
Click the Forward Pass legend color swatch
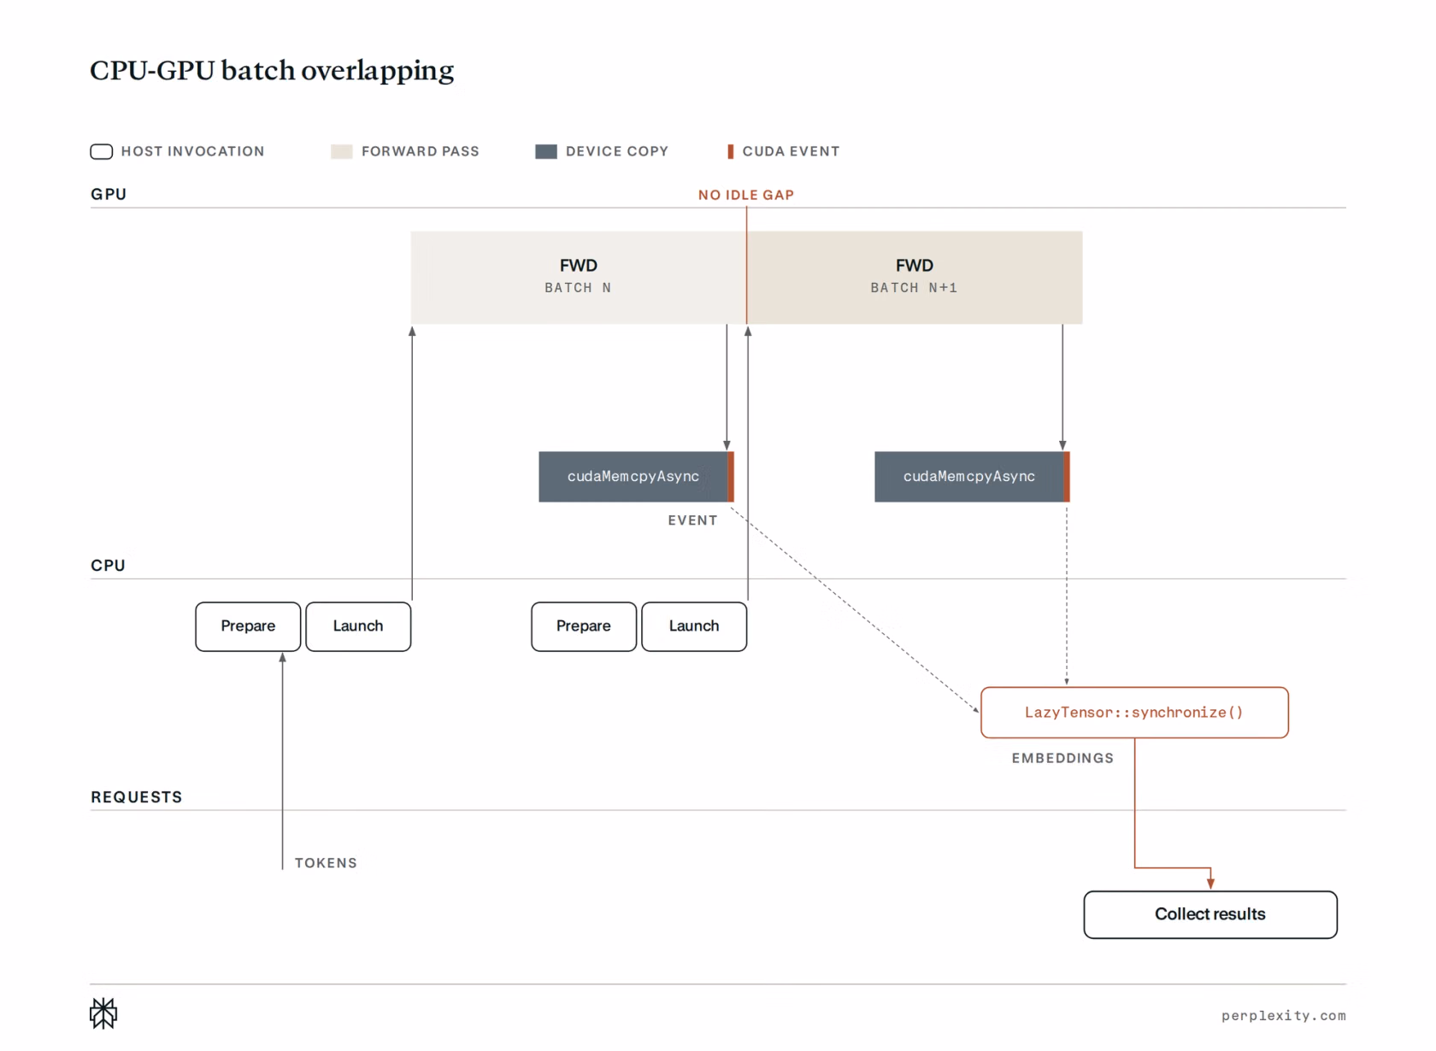pos(342,151)
